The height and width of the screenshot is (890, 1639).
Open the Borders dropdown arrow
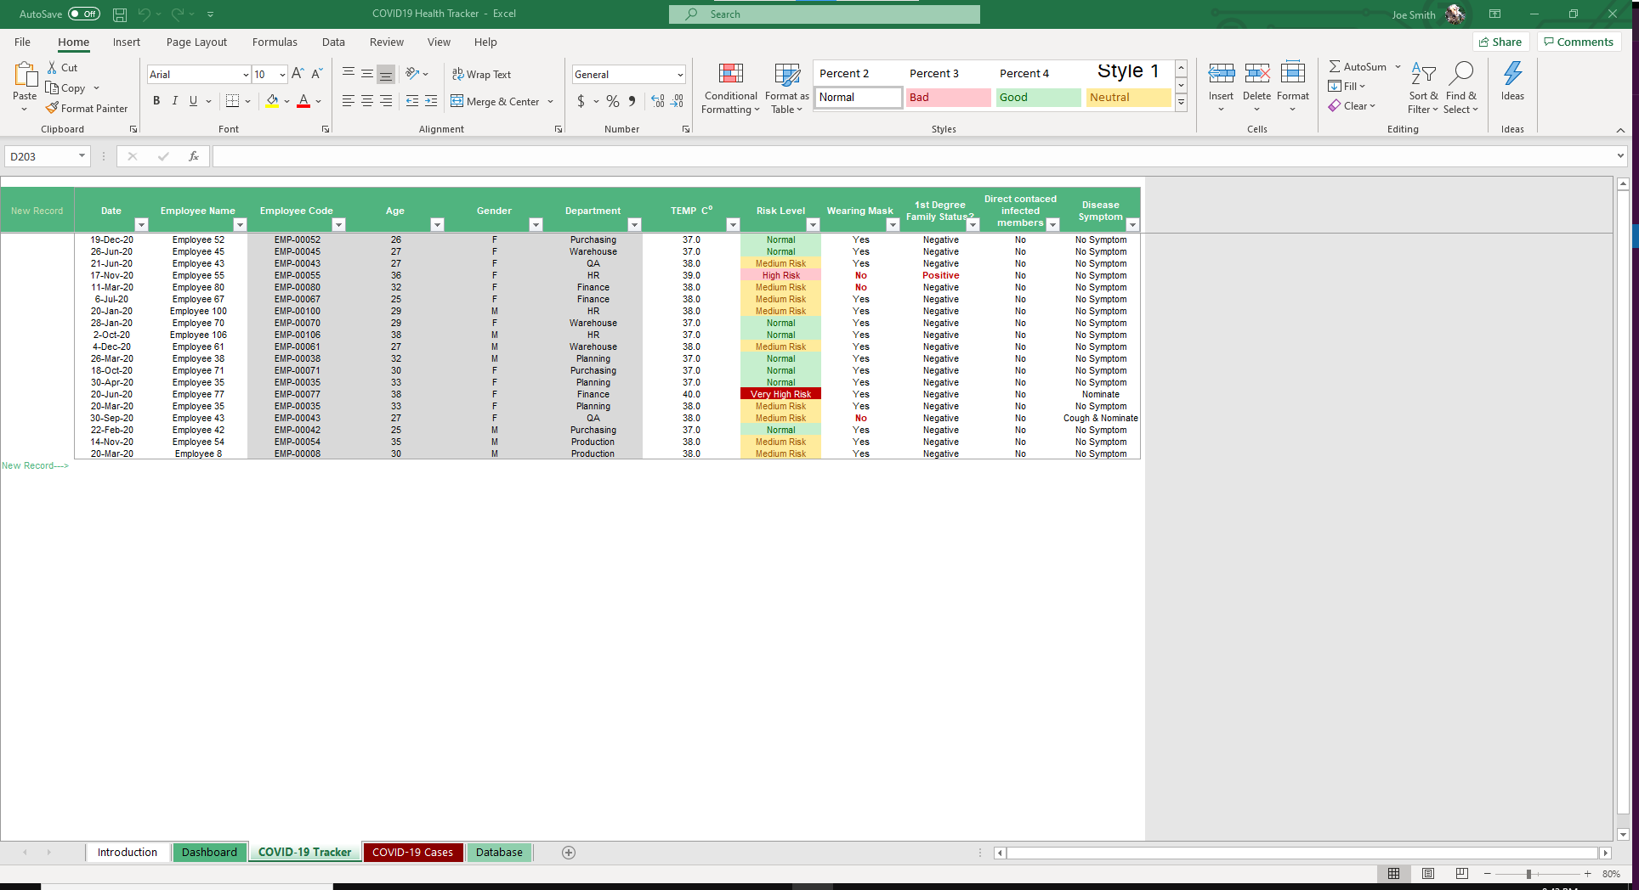tap(247, 101)
